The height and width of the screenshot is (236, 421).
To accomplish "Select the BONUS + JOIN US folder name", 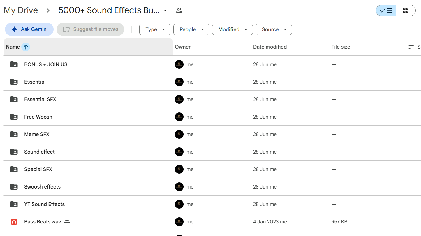I will coord(46,64).
